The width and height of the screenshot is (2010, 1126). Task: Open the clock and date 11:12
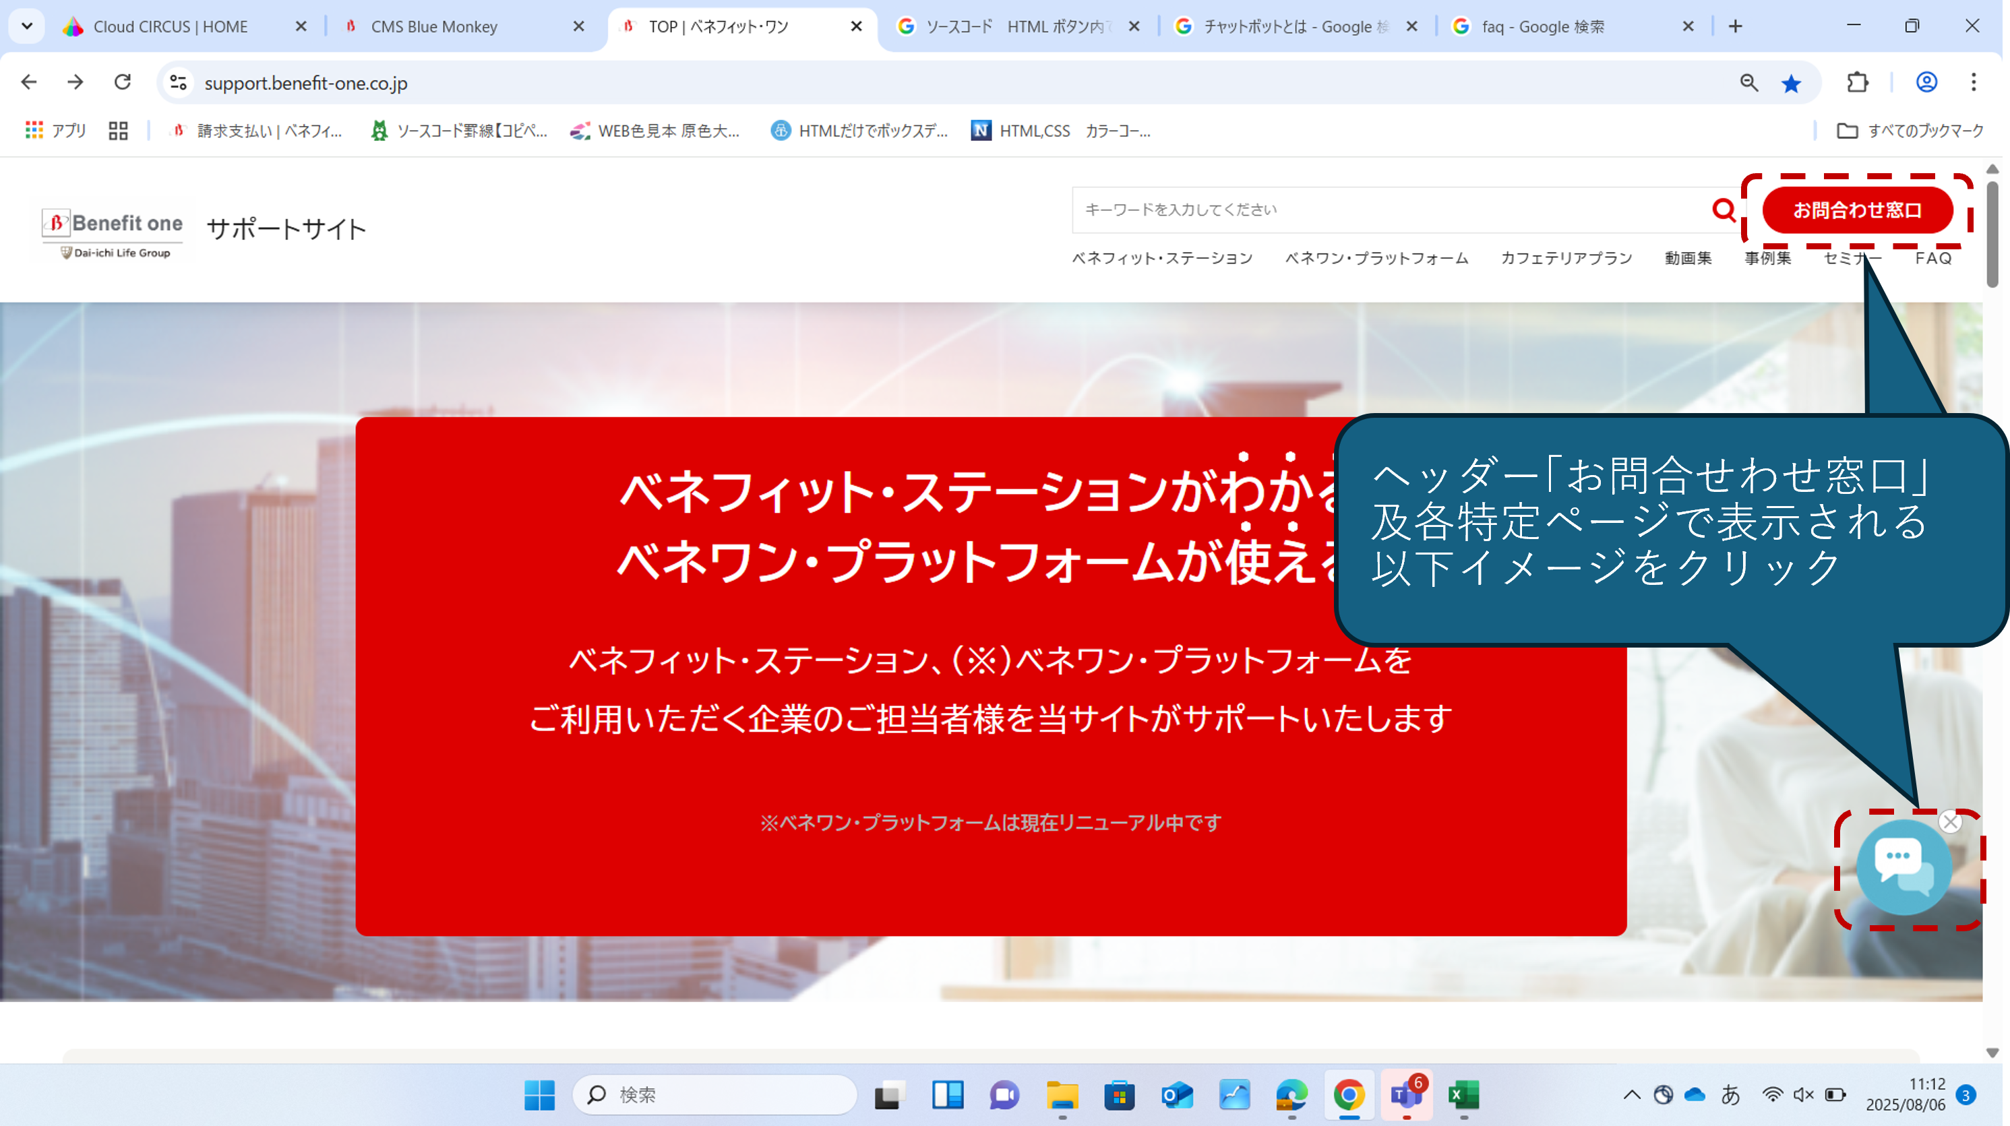[x=1905, y=1094]
